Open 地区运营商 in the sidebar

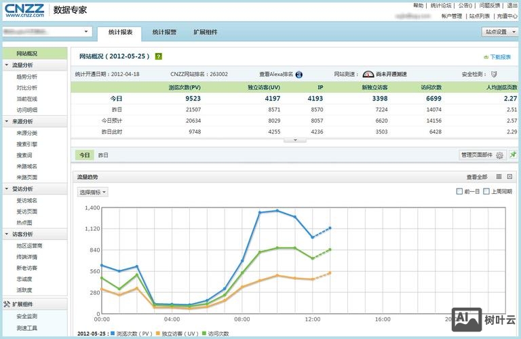29,245
